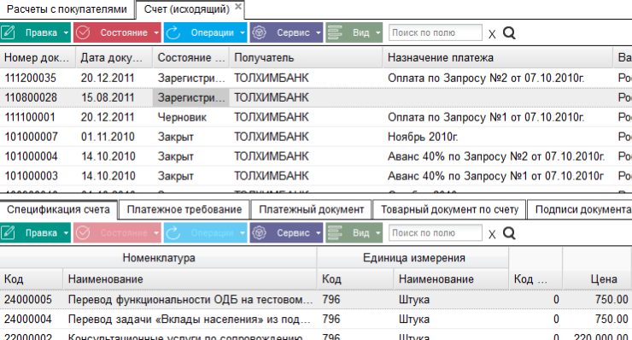This screenshot has width=632, height=340.
Task: Click upper Правка button label
Action: [41, 32]
